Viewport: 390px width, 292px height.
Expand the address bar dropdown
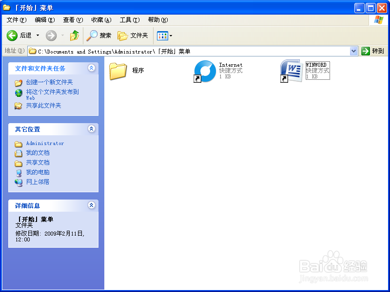pyautogui.click(x=354, y=52)
